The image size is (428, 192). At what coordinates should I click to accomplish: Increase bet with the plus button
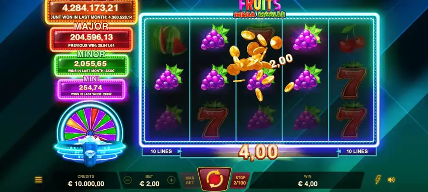(x=171, y=180)
